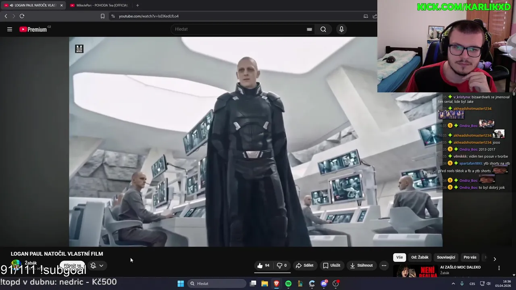Screen dimensions: 516x290
Task: Select the Vše filter chip
Action: 399,257
